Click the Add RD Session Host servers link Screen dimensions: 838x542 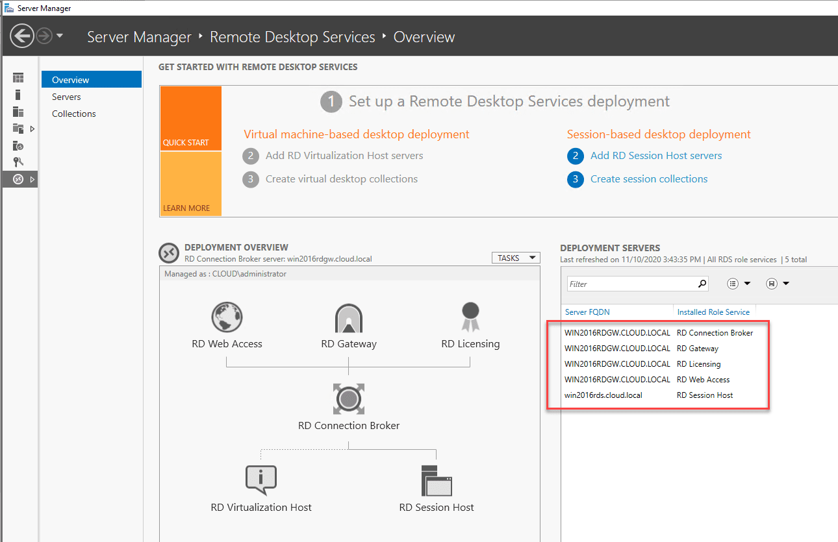656,156
